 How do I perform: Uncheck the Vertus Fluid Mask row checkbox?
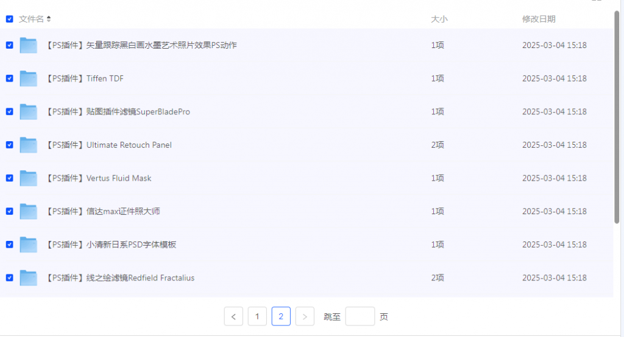tap(10, 178)
